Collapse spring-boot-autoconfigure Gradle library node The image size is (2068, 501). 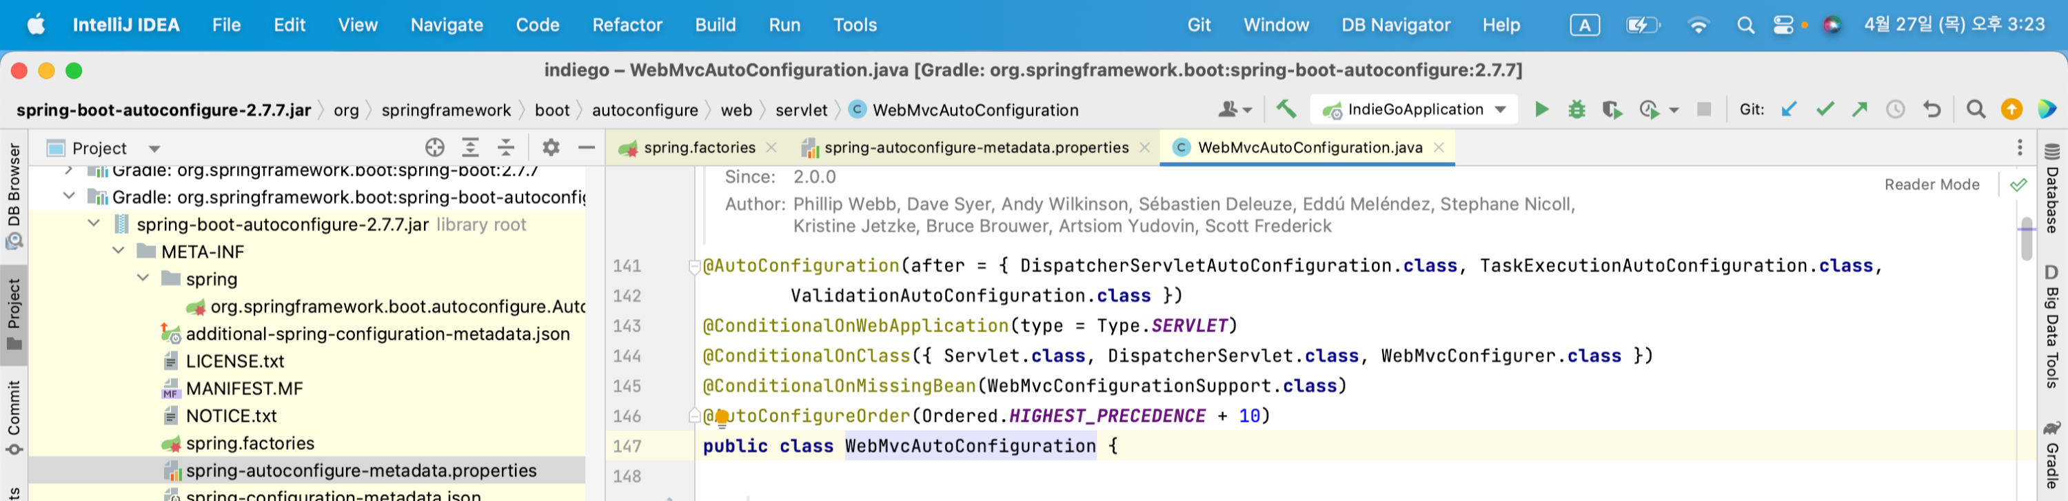point(69,196)
